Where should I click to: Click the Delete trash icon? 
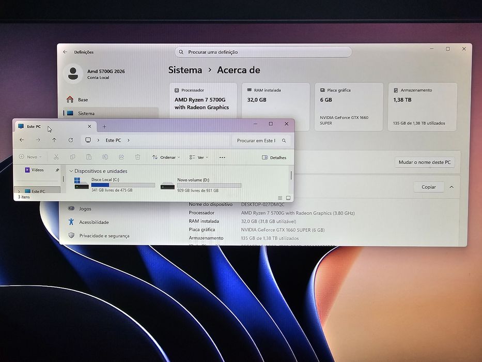click(x=138, y=157)
